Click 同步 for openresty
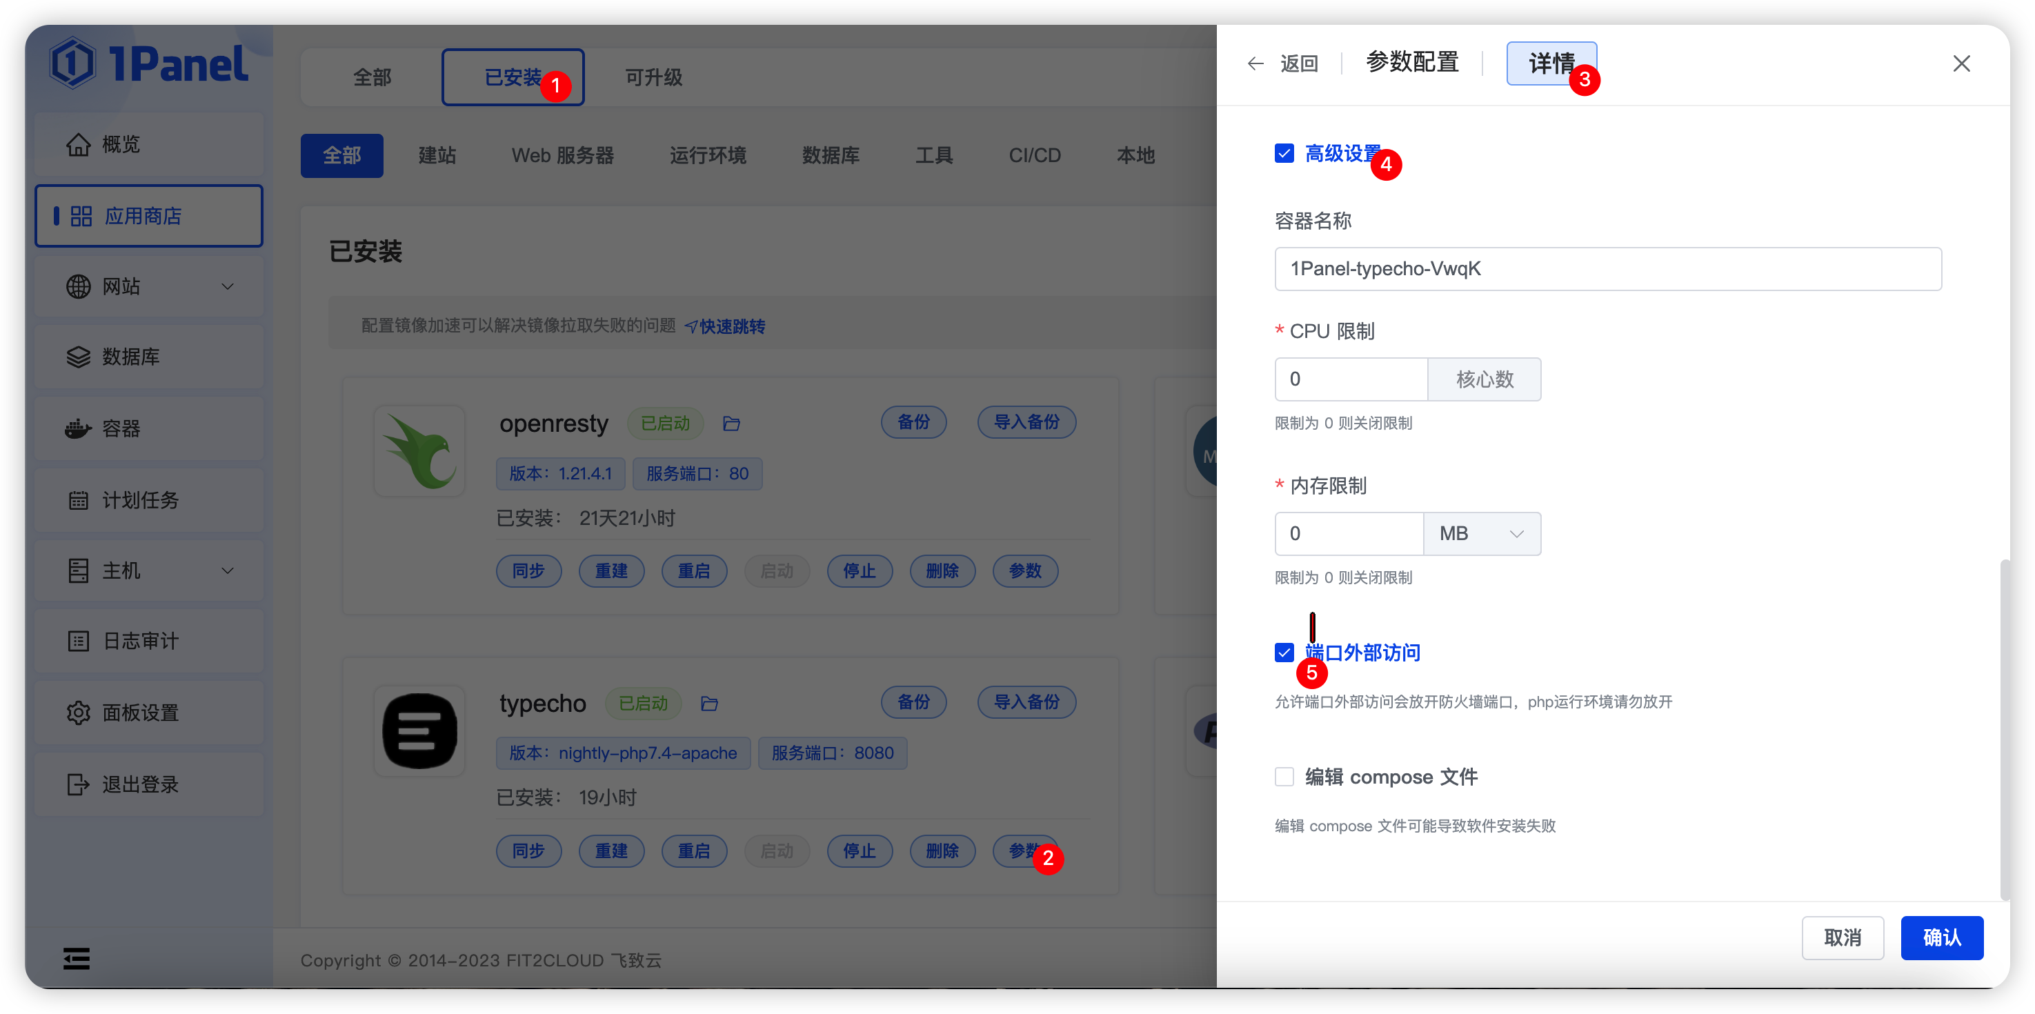The image size is (2035, 1014). coord(528,571)
